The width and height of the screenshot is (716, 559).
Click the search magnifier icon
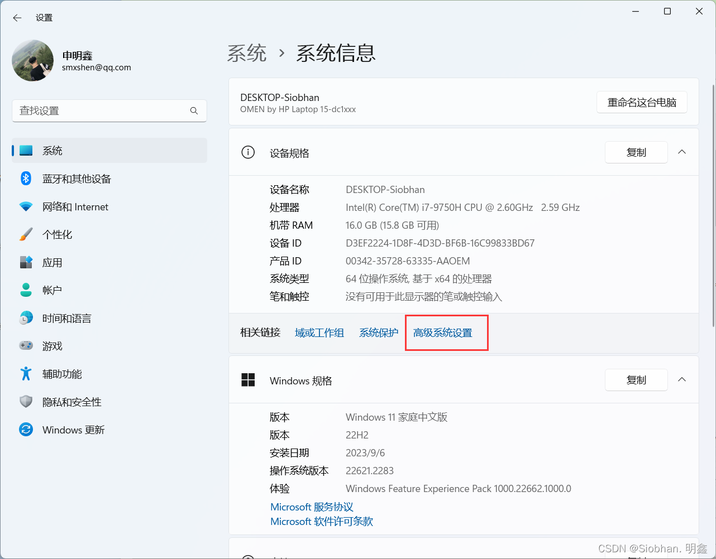click(194, 111)
